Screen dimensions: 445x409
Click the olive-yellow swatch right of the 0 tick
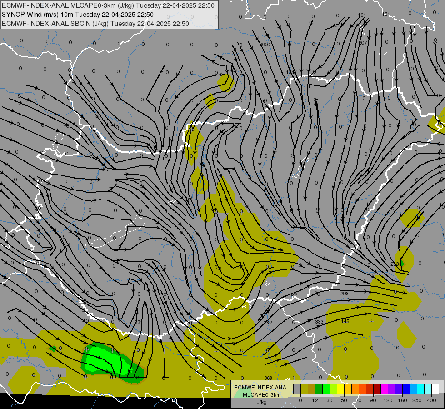coord(305,389)
